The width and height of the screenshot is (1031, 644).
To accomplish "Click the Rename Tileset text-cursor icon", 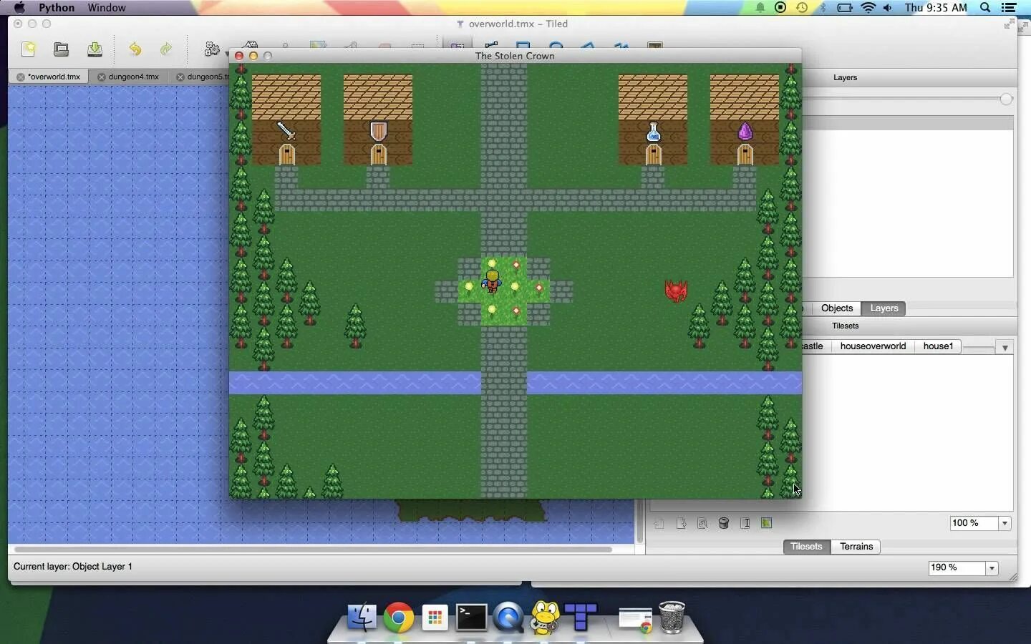I will pos(745,524).
